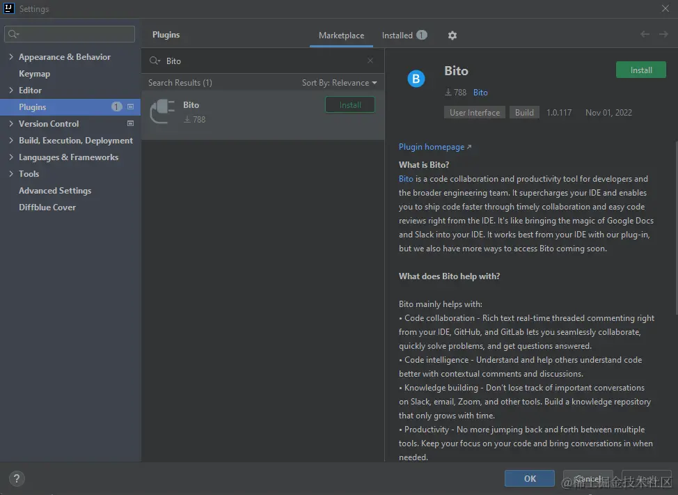This screenshot has height=495, width=678.
Task: Open the plugins gear settings menu
Action: pos(452,36)
